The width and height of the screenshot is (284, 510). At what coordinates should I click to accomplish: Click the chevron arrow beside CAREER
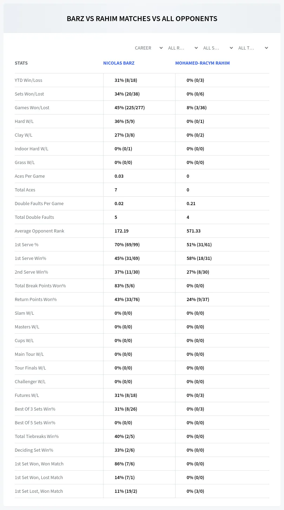[161, 48]
